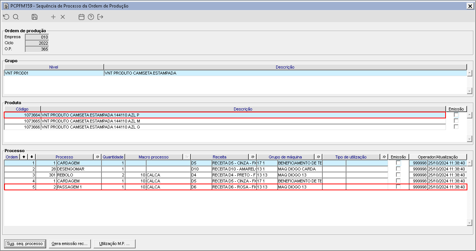Click up arrow of Grupo panel scrollbar

(469, 73)
